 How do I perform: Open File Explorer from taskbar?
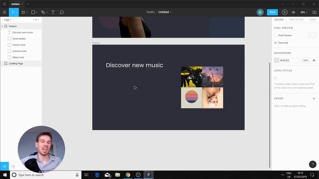click(x=118, y=175)
